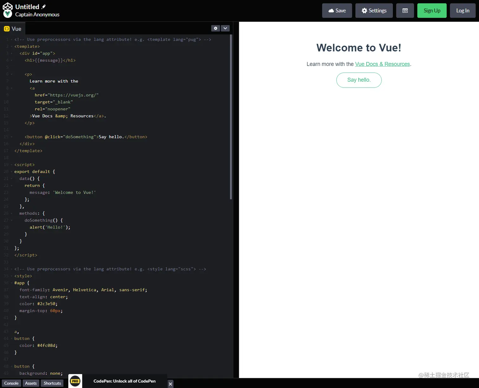The height and width of the screenshot is (388, 479).
Task: Click the <h1>{{message}}</h1> code line
Action: point(50,61)
